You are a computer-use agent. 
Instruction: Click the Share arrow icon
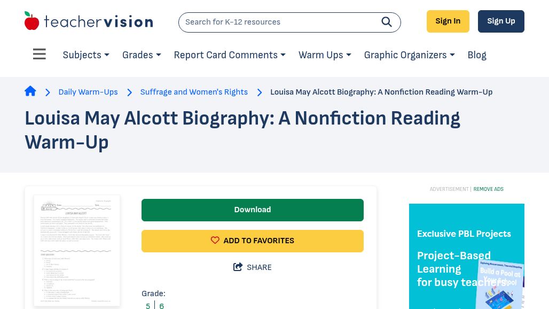(x=238, y=267)
